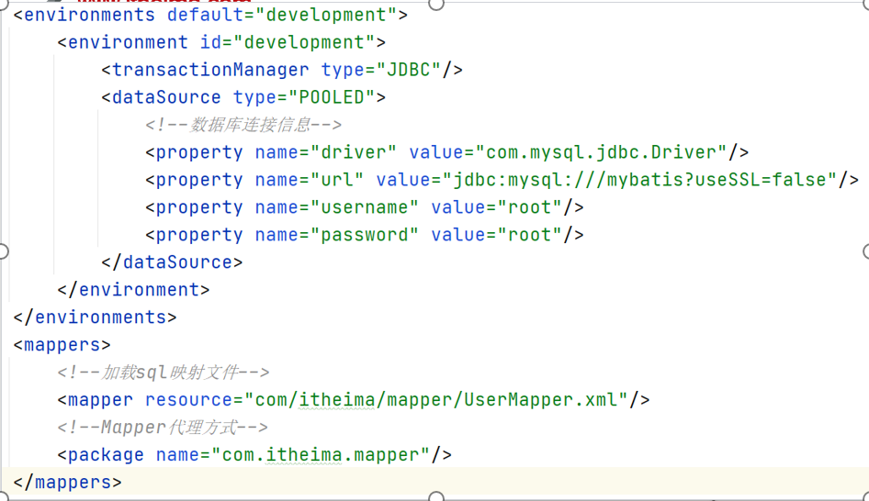This screenshot has height=501, width=869.
Task: Click the 数据库连接信息 comment line
Action: [243, 125]
